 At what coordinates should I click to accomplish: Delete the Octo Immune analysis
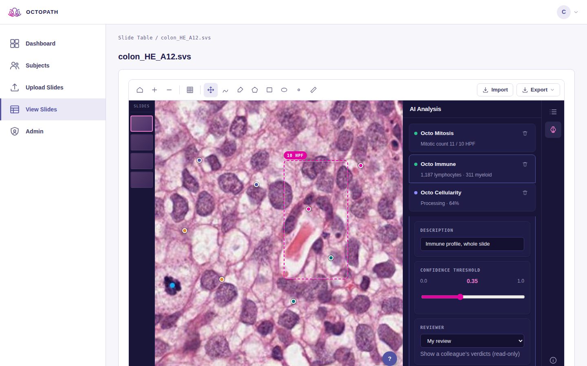525,164
